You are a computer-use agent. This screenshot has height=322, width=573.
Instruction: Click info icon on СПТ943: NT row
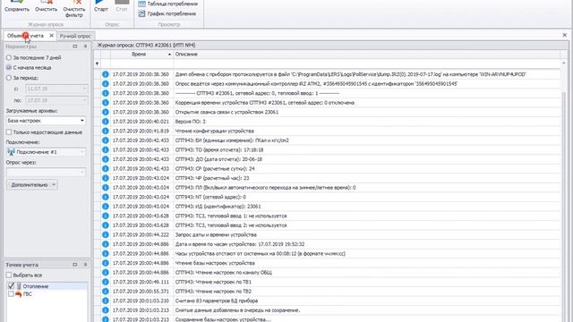(x=106, y=197)
